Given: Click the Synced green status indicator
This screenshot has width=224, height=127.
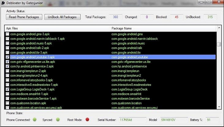Looking at the screenshot, I should click(58, 119).
